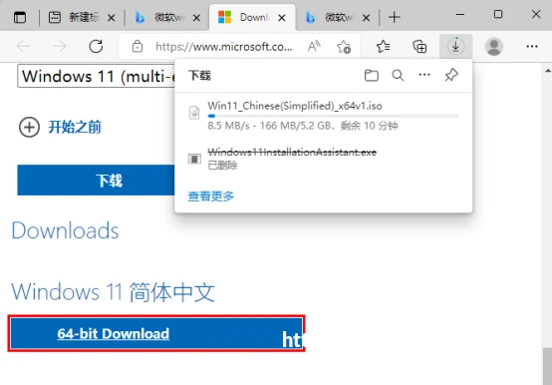Click the ISO file icon
Screen dimensions: 552x385
click(194, 113)
